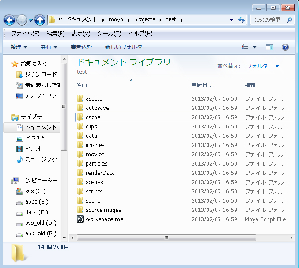
Task: Select the sourceimages folder icon
Action: pos(80,210)
